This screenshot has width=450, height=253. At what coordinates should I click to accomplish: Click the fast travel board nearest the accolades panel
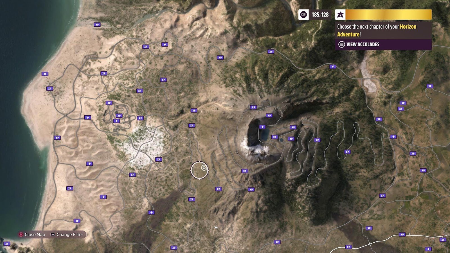333,67
